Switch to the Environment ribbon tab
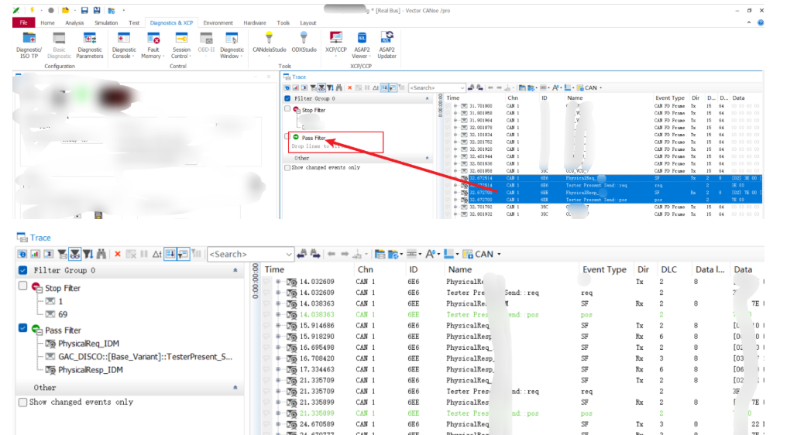797x435 pixels. coord(218,23)
